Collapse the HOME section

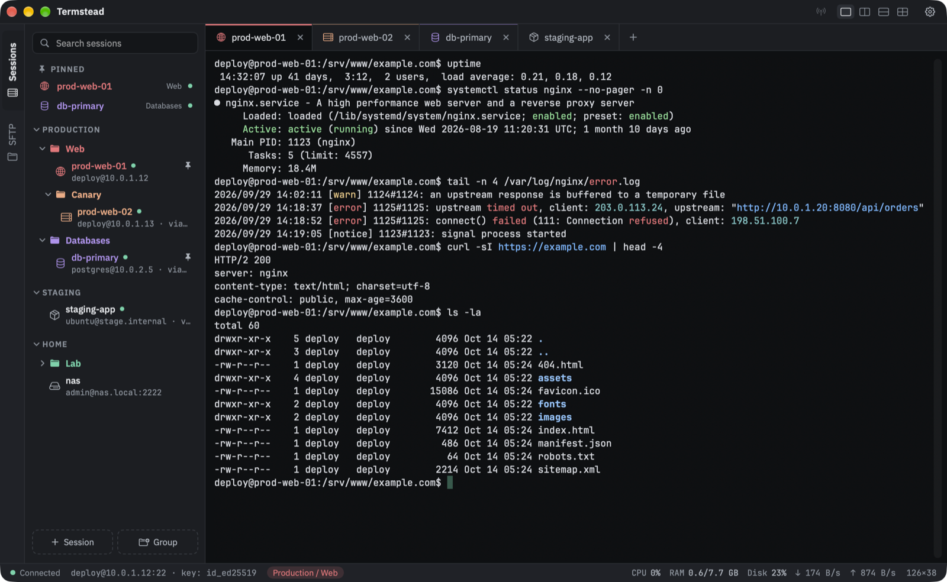click(36, 344)
